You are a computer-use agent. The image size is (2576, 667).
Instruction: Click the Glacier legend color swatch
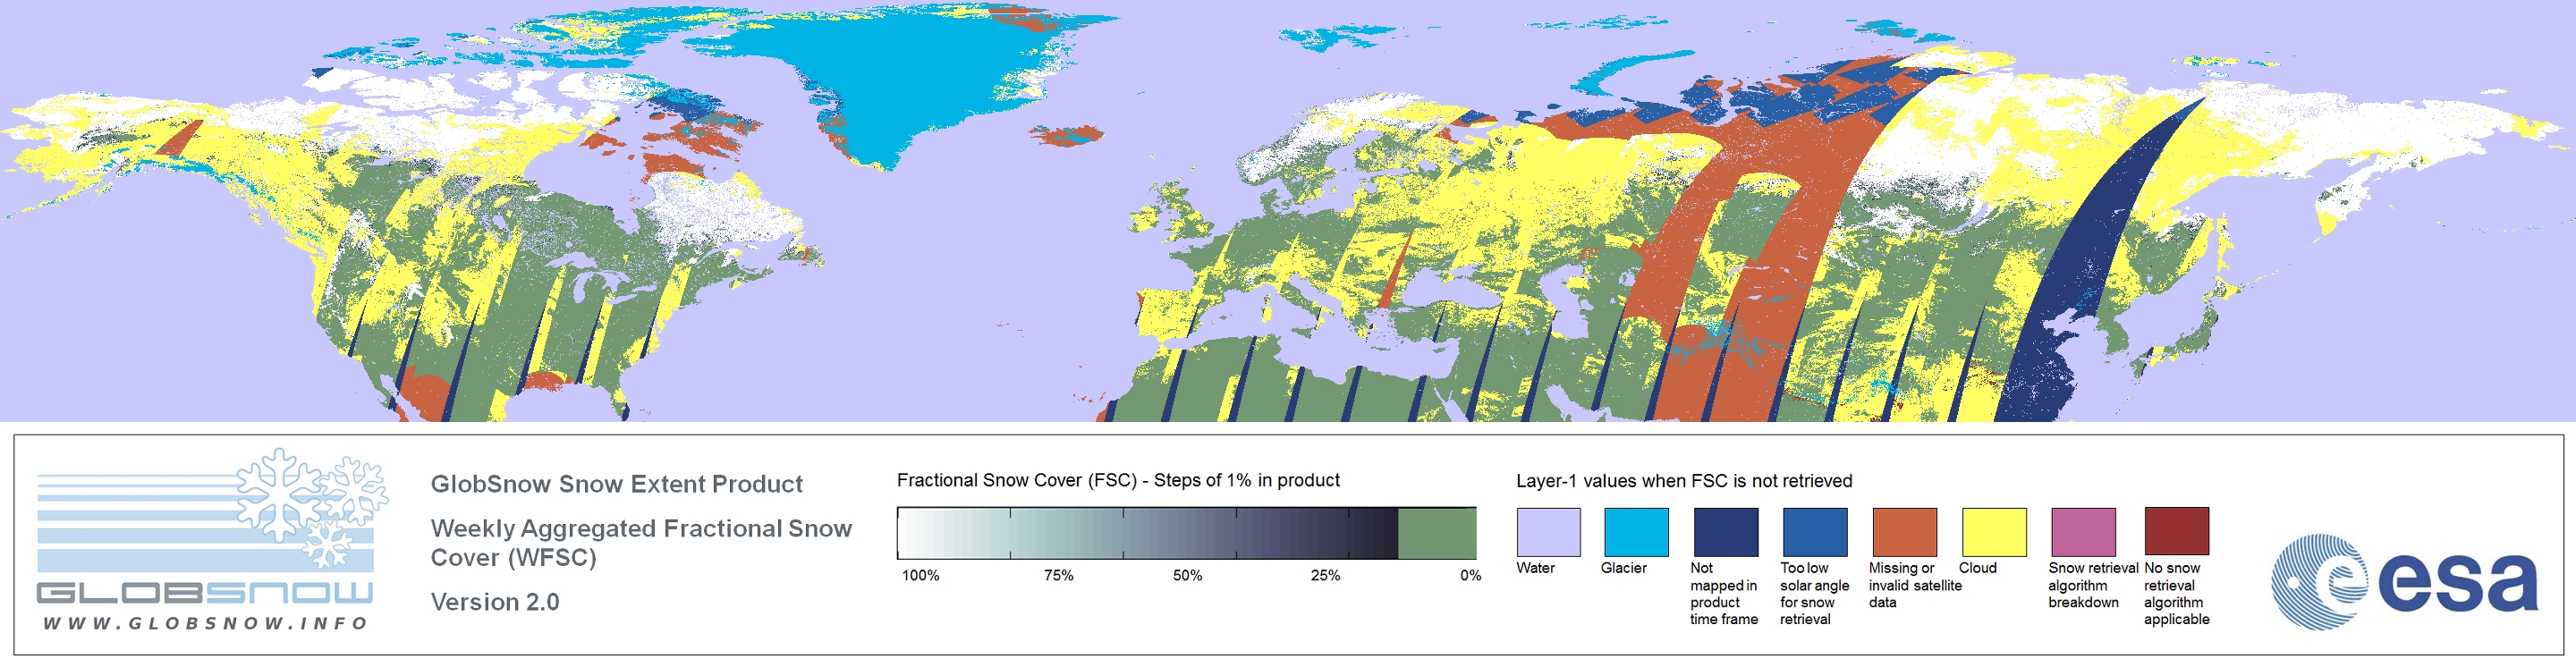1636,532
